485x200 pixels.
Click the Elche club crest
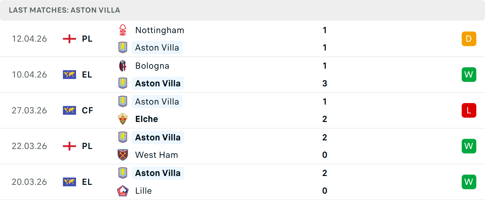tap(123, 119)
